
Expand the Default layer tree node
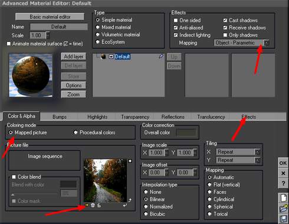click(111, 57)
